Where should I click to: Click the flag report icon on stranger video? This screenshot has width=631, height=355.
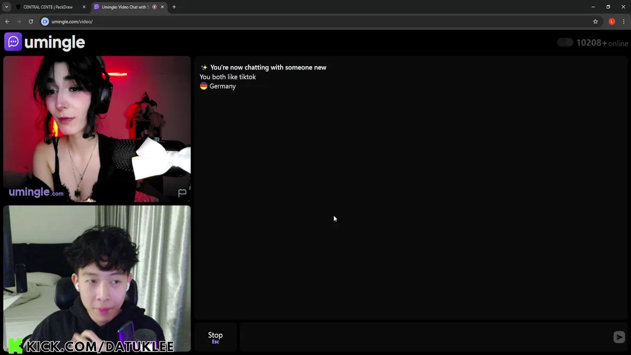pyautogui.click(x=182, y=193)
